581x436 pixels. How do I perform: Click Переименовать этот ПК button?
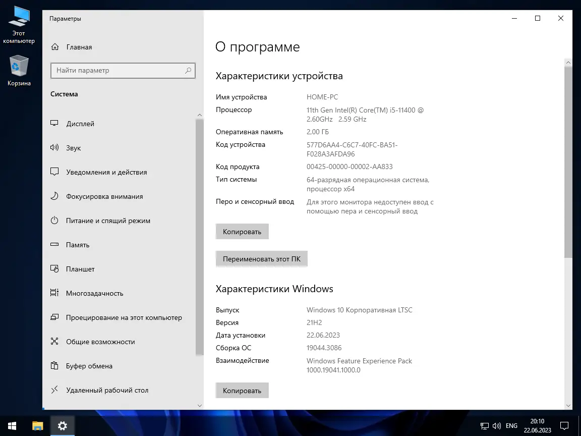coord(261,258)
